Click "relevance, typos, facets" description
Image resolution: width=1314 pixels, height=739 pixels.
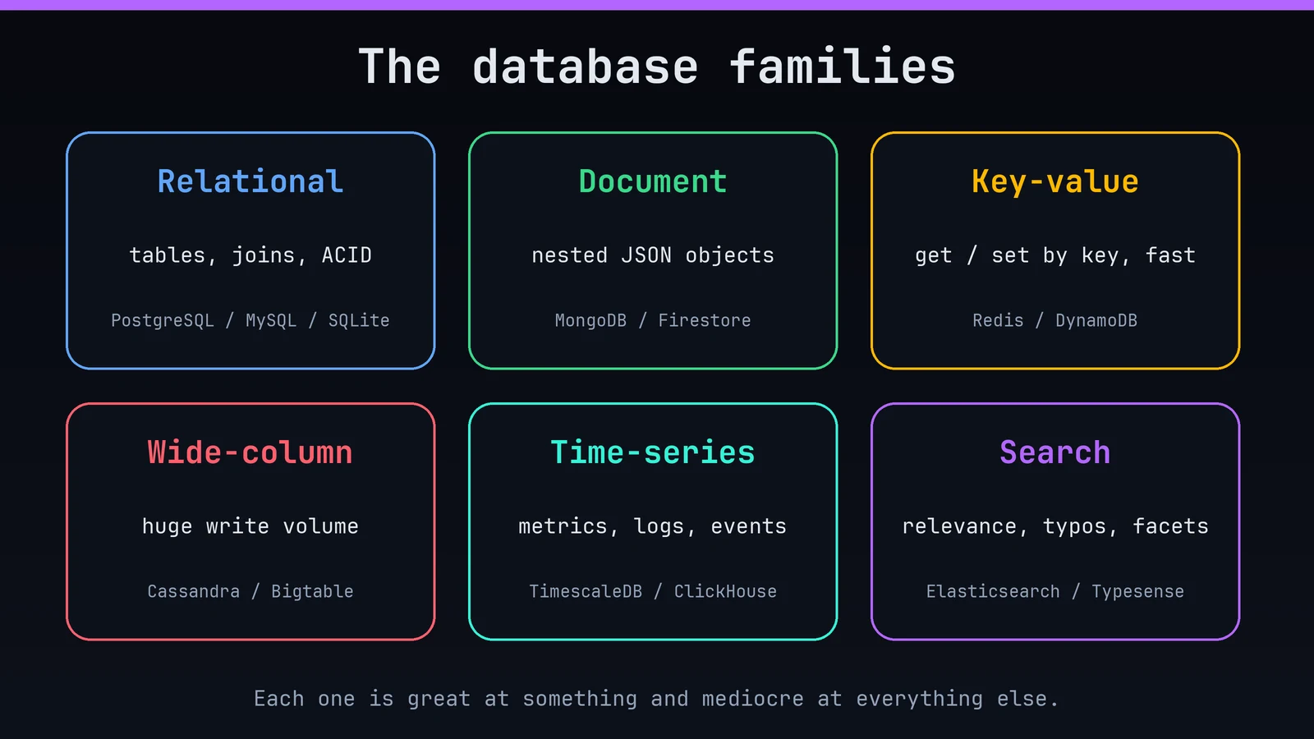(x=1055, y=526)
